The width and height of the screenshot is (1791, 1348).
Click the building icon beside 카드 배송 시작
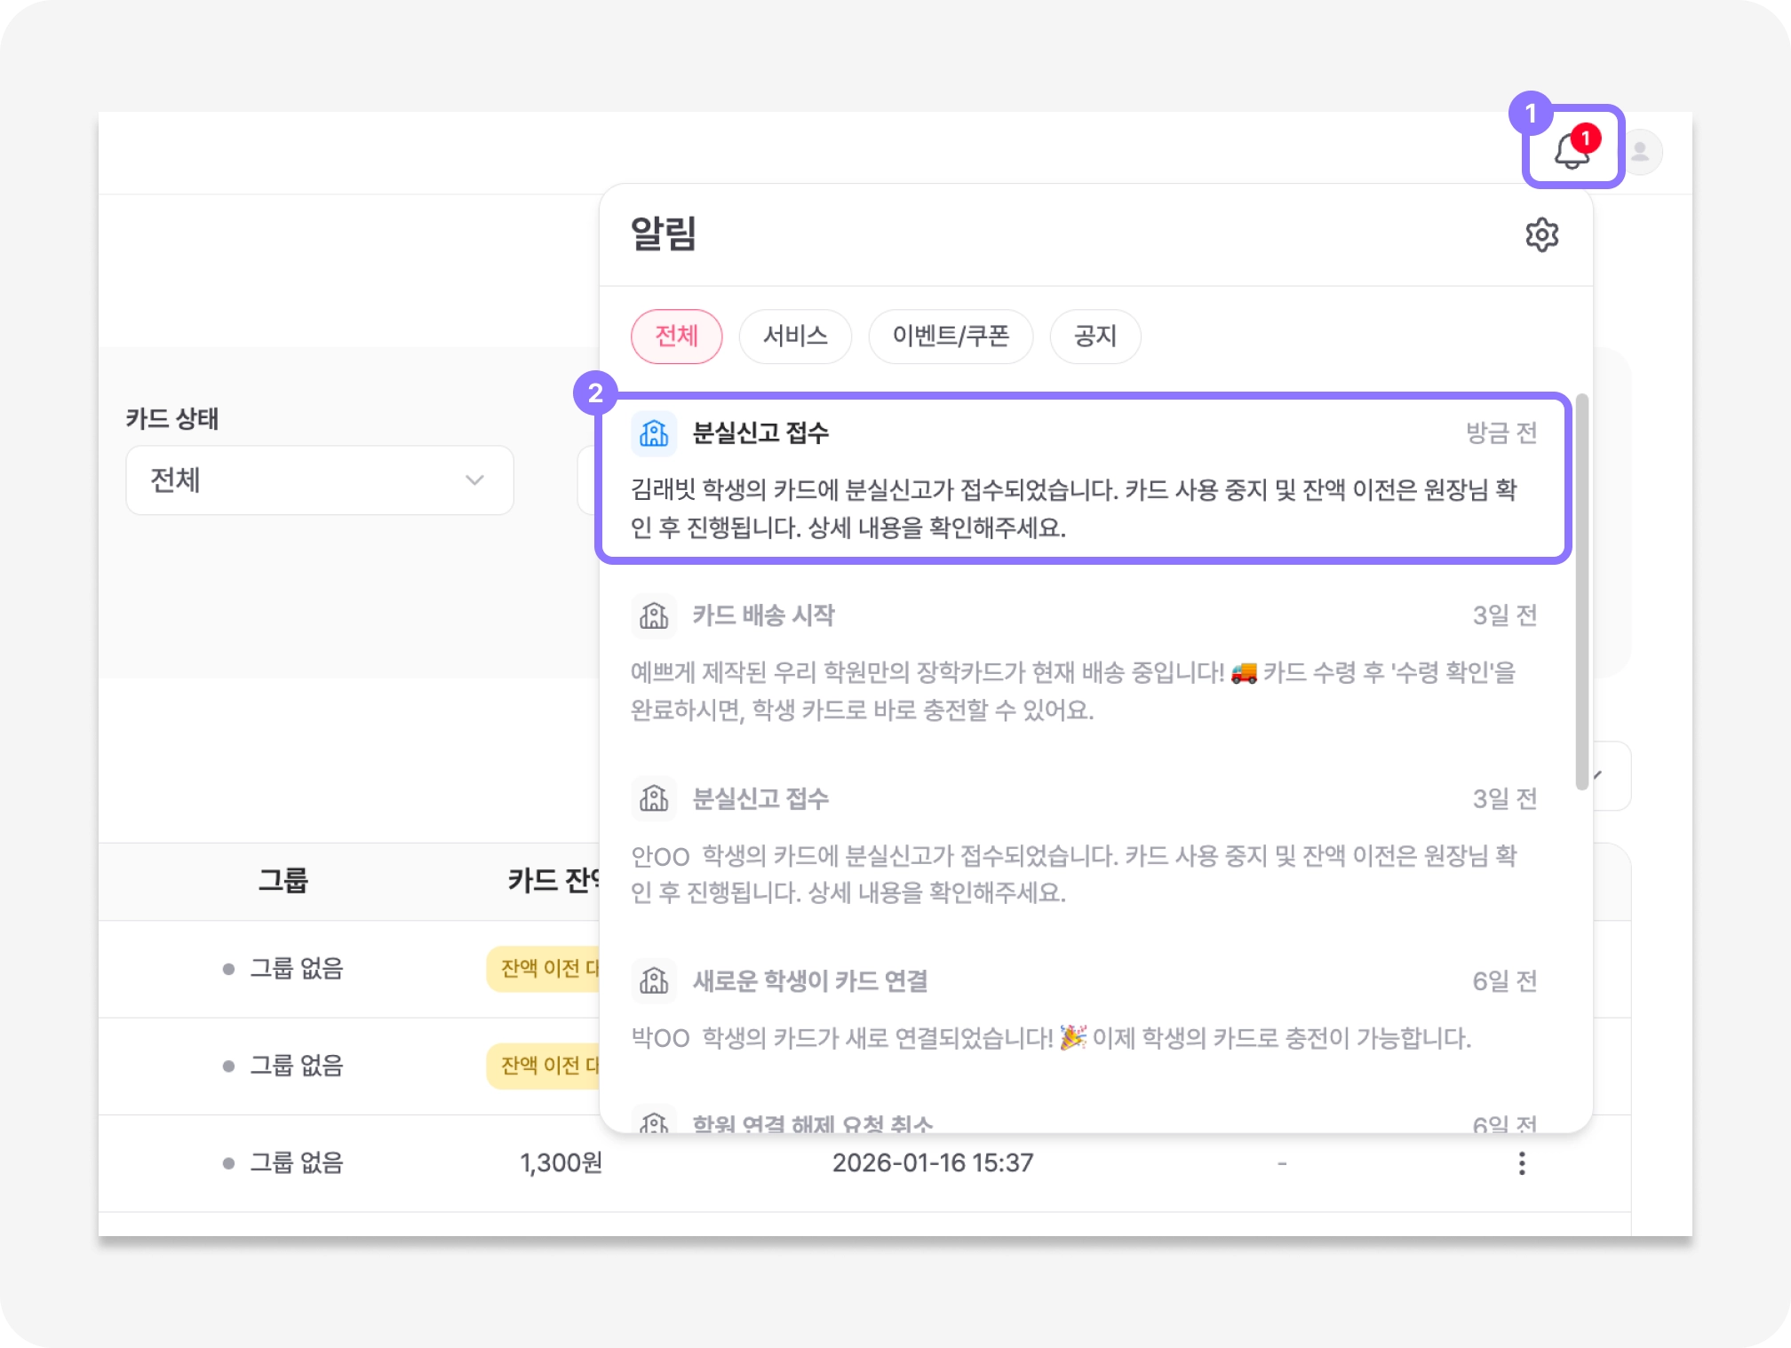coord(654,615)
